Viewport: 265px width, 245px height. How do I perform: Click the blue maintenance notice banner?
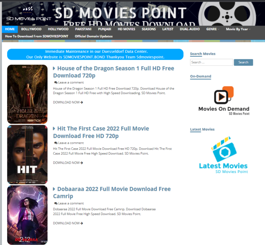pyautogui.click(x=95, y=54)
